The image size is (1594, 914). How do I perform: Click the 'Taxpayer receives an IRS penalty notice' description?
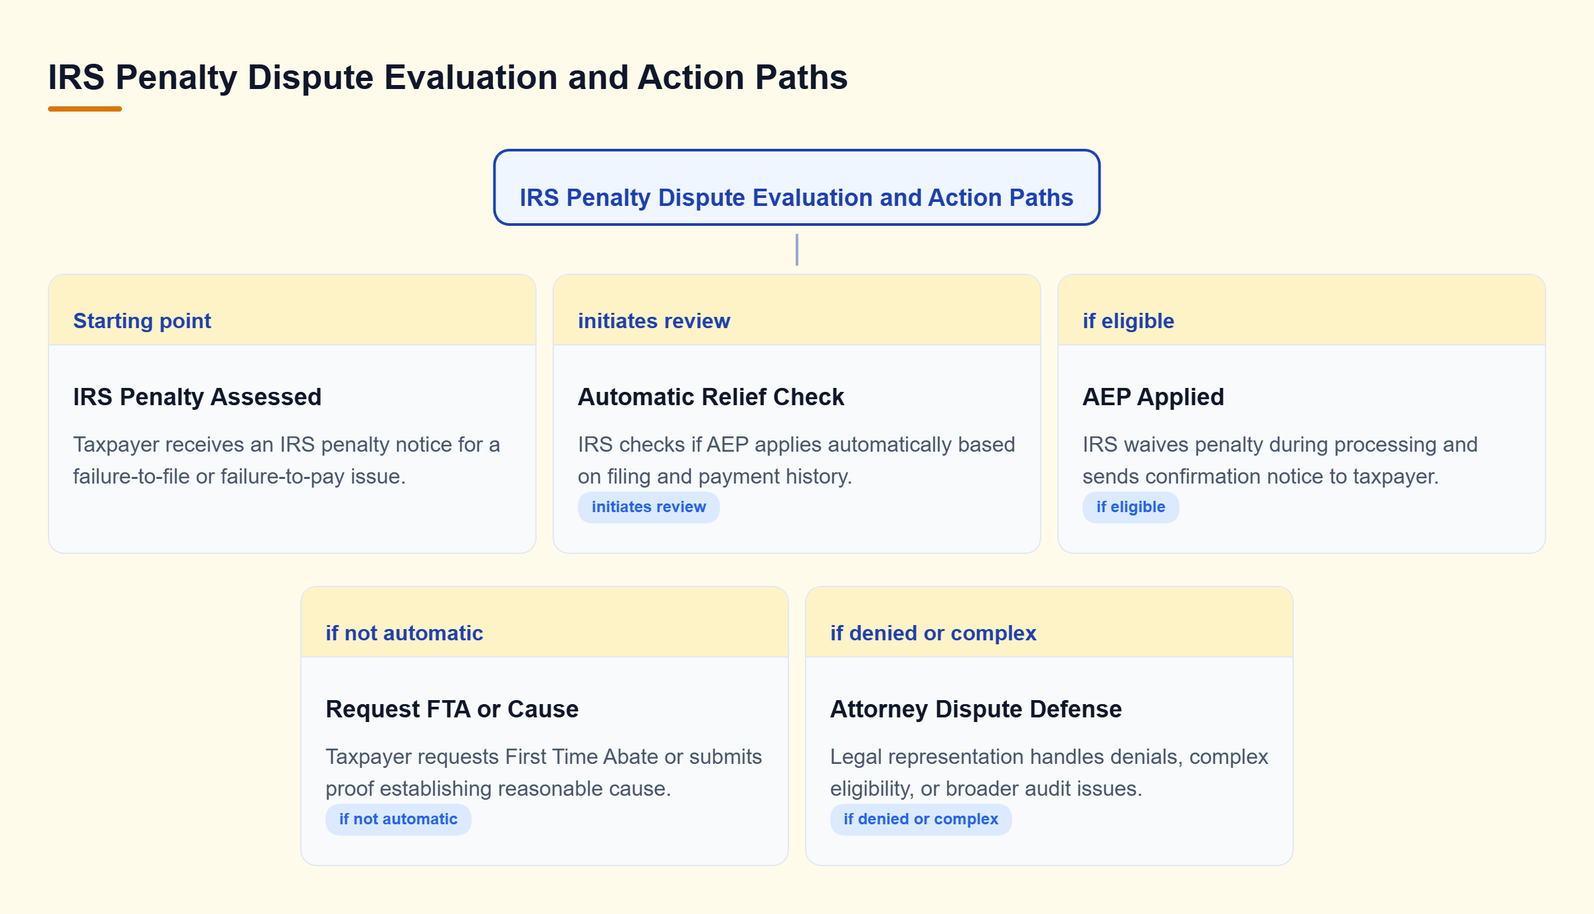(286, 460)
